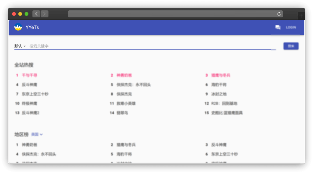Maximize window with green traffic light
Viewport: 313px width, 172px height.
[x=26, y=14]
